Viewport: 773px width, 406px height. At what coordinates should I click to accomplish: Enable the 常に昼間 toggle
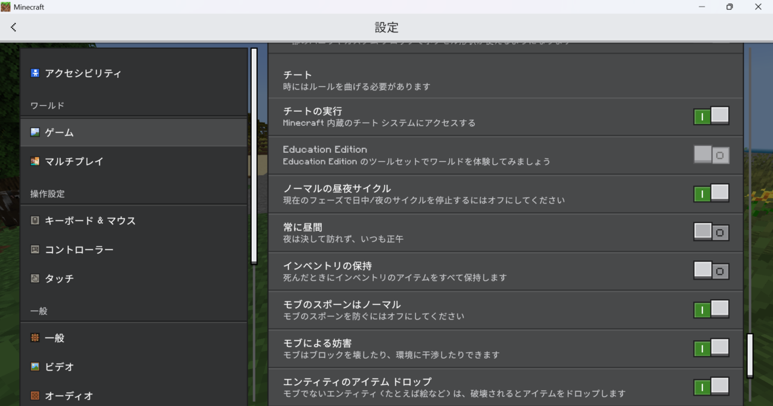point(711,232)
